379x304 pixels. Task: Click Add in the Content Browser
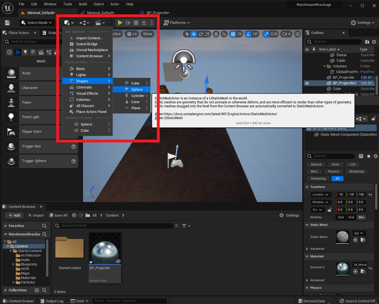click(14, 215)
